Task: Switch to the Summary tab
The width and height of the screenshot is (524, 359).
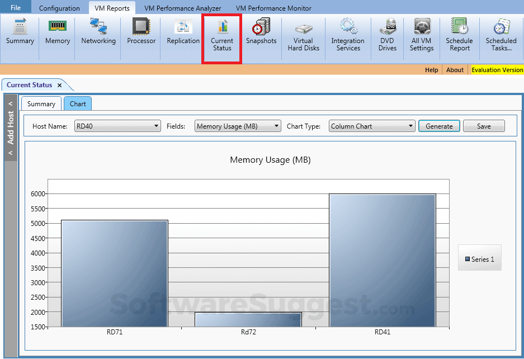Action: pyautogui.click(x=41, y=103)
